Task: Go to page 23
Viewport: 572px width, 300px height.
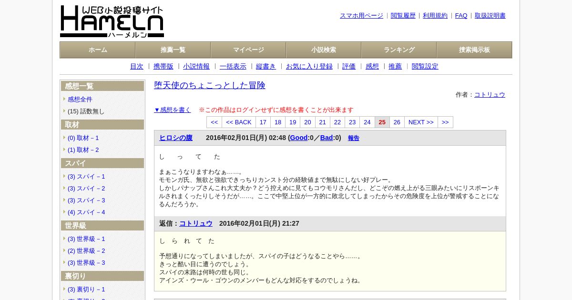Action: (352, 122)
